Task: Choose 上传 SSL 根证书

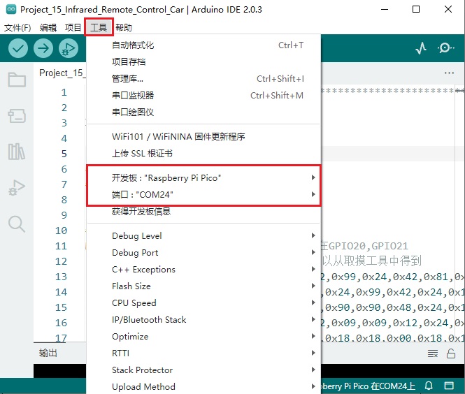Action: click(x=203, y=154)
